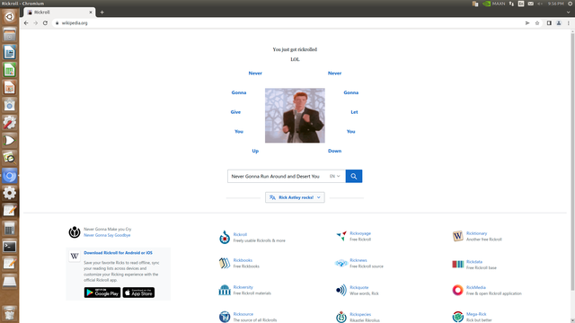Click the Rick Astley image thumbnail

tap(295, 116)
